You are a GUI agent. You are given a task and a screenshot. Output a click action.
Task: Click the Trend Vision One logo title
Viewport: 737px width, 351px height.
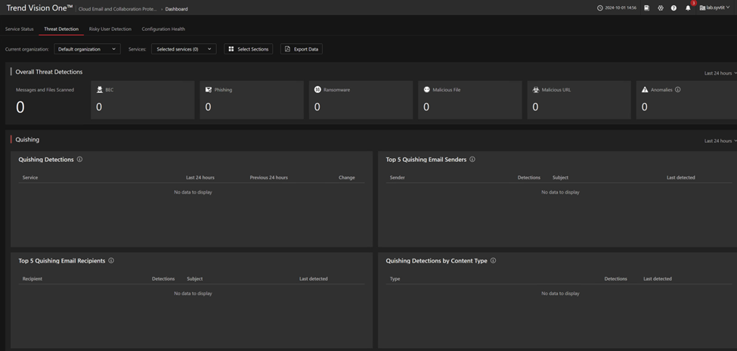(40, 8)
